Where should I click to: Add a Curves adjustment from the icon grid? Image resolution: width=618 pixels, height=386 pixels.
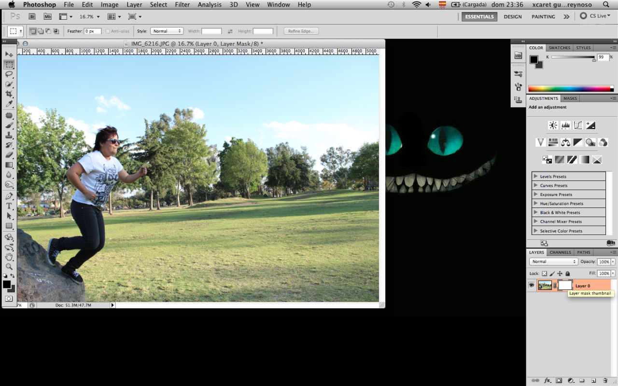[x=578, y=125]
